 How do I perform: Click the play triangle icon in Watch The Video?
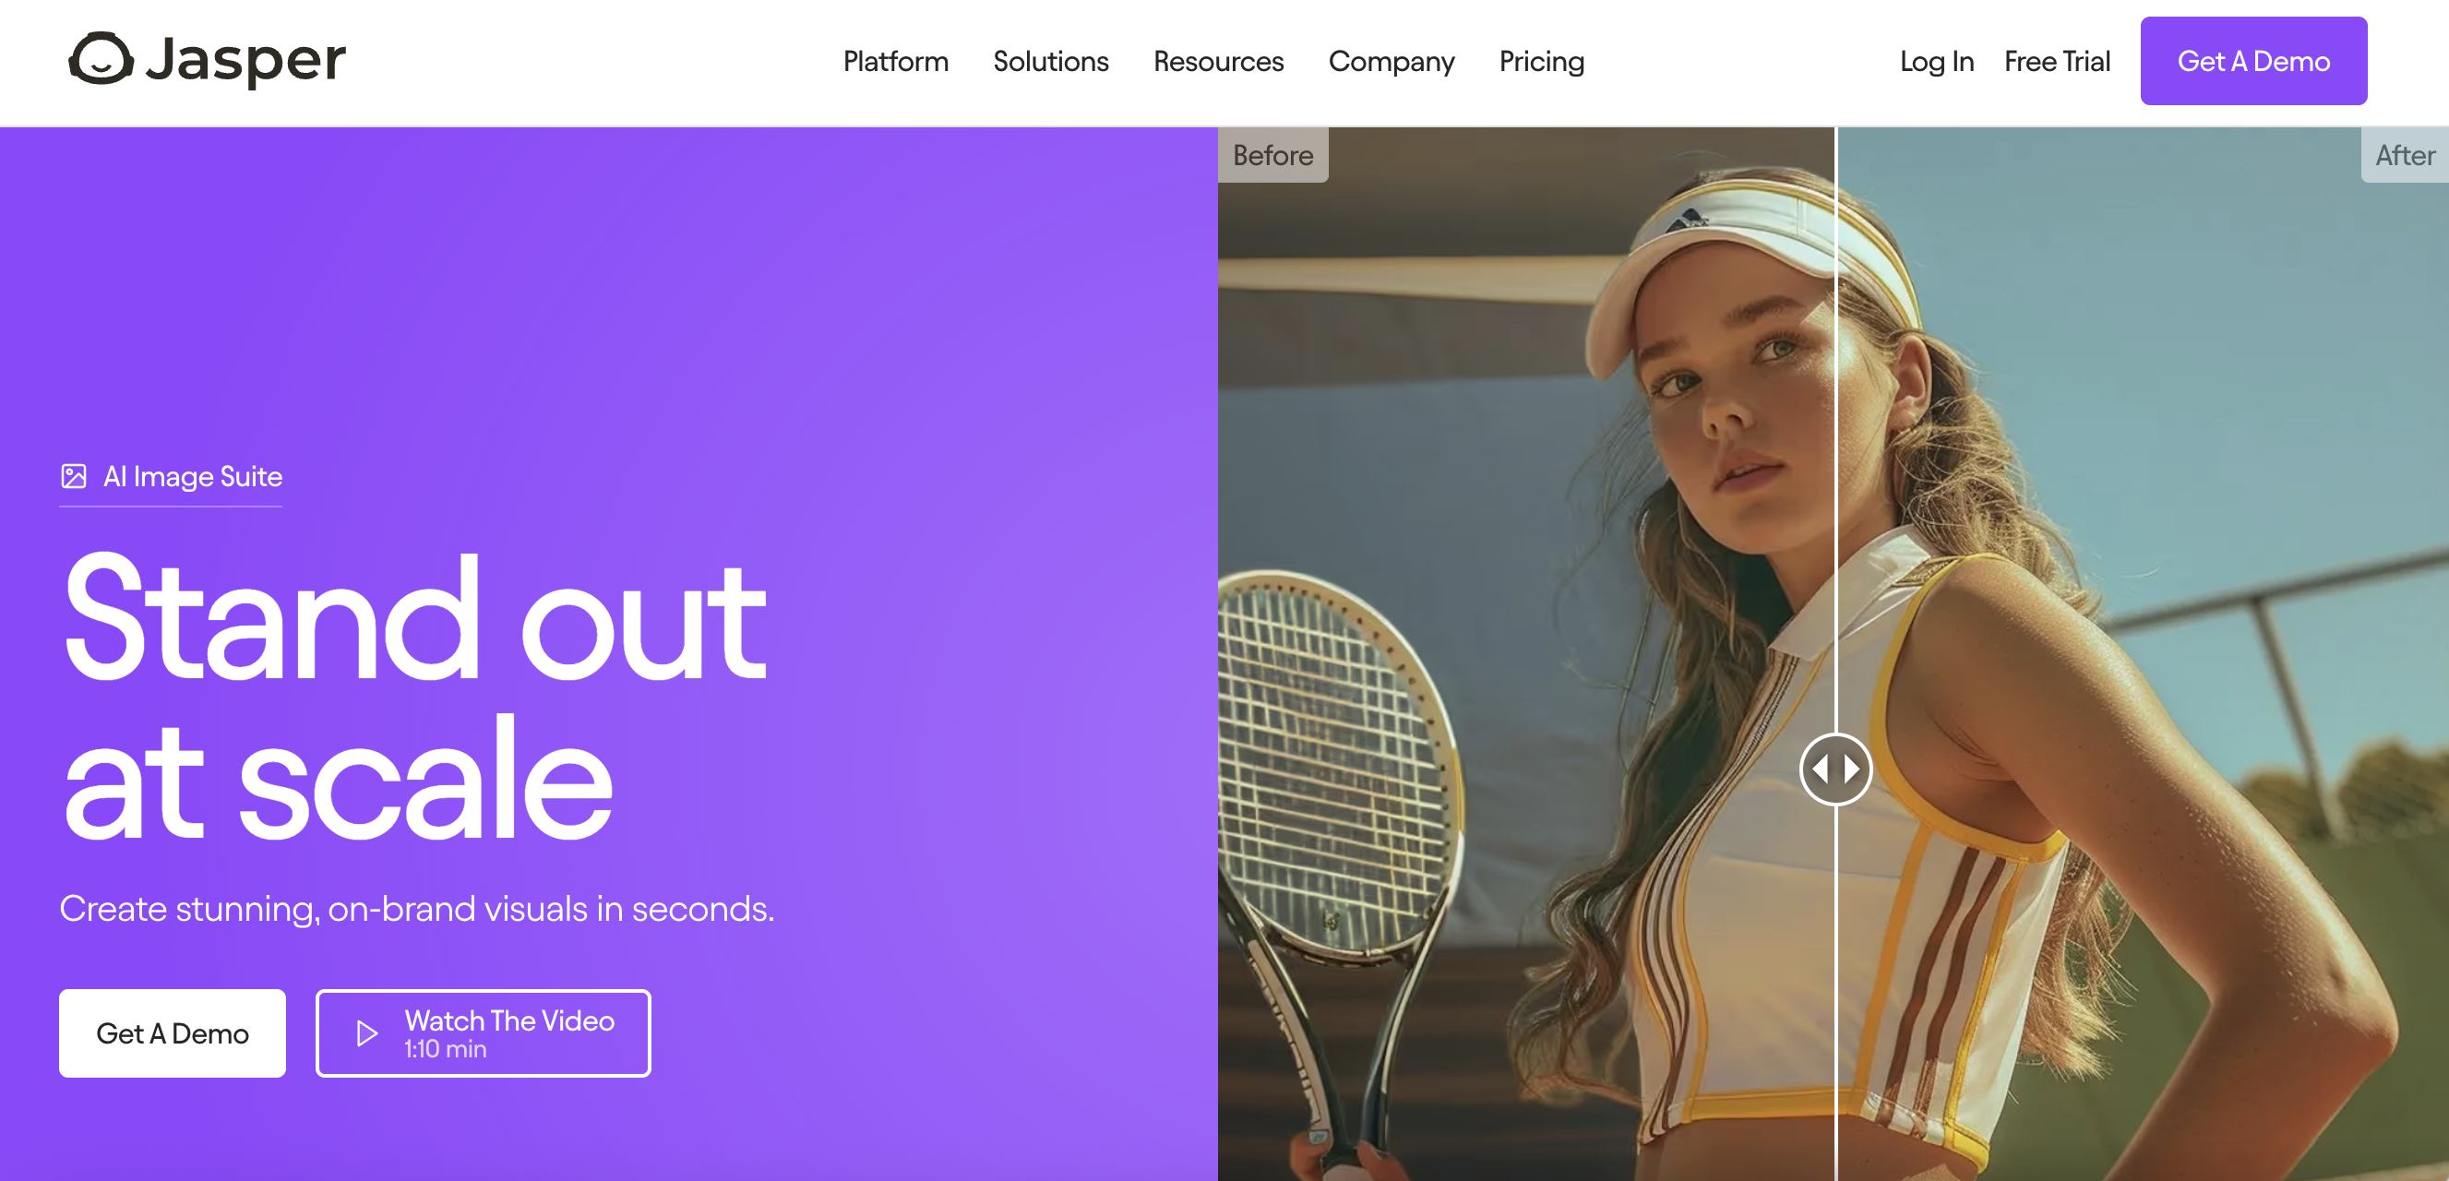(367, 1033)
